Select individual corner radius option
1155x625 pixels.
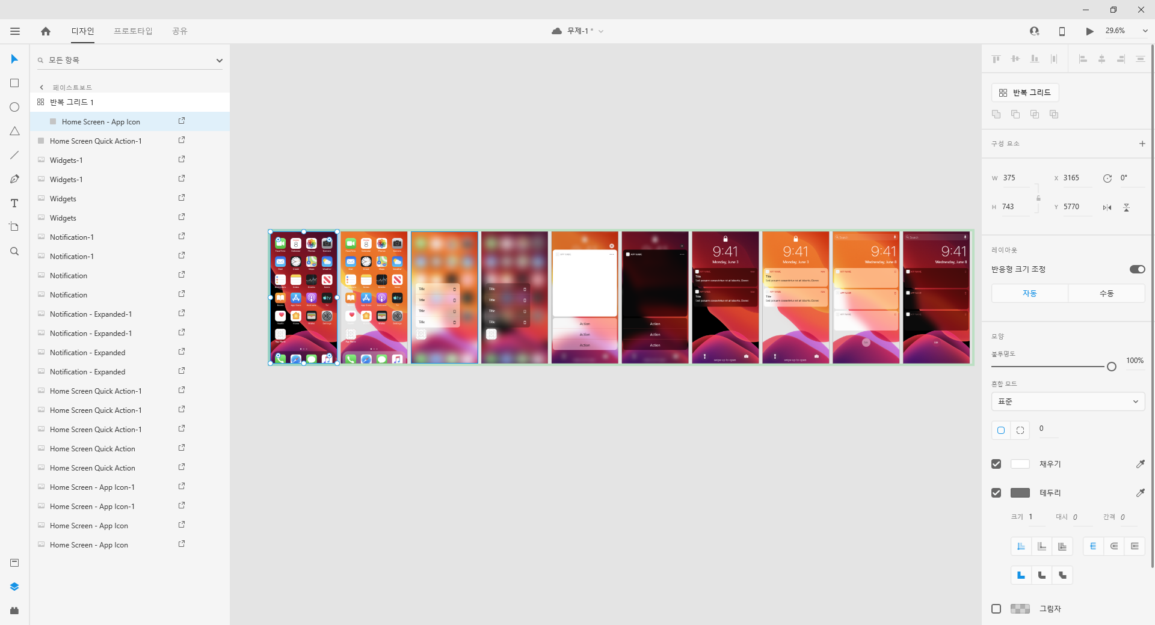coord(1020,430)
